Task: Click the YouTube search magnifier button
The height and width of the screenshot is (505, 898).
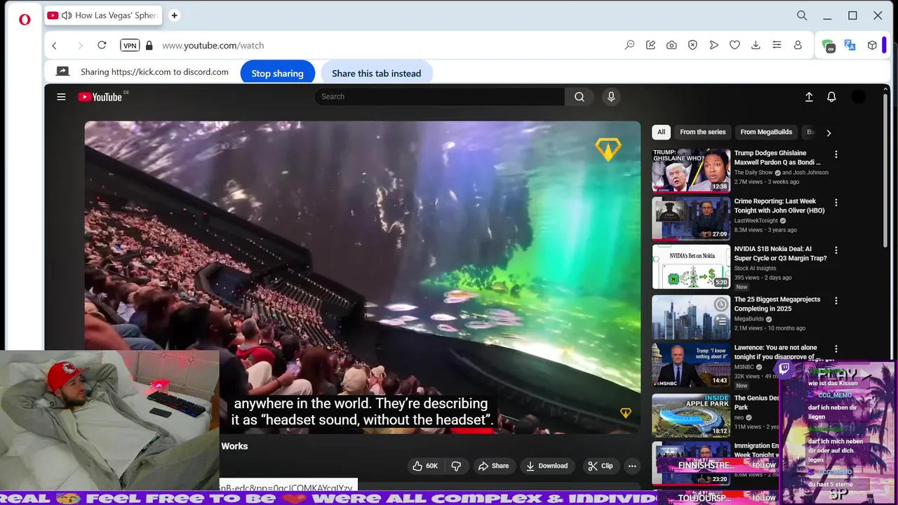Action: (x=579, y=97)
